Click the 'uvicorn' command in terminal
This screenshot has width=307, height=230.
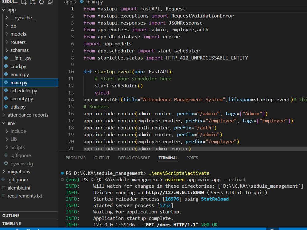[x=175, y=179]
